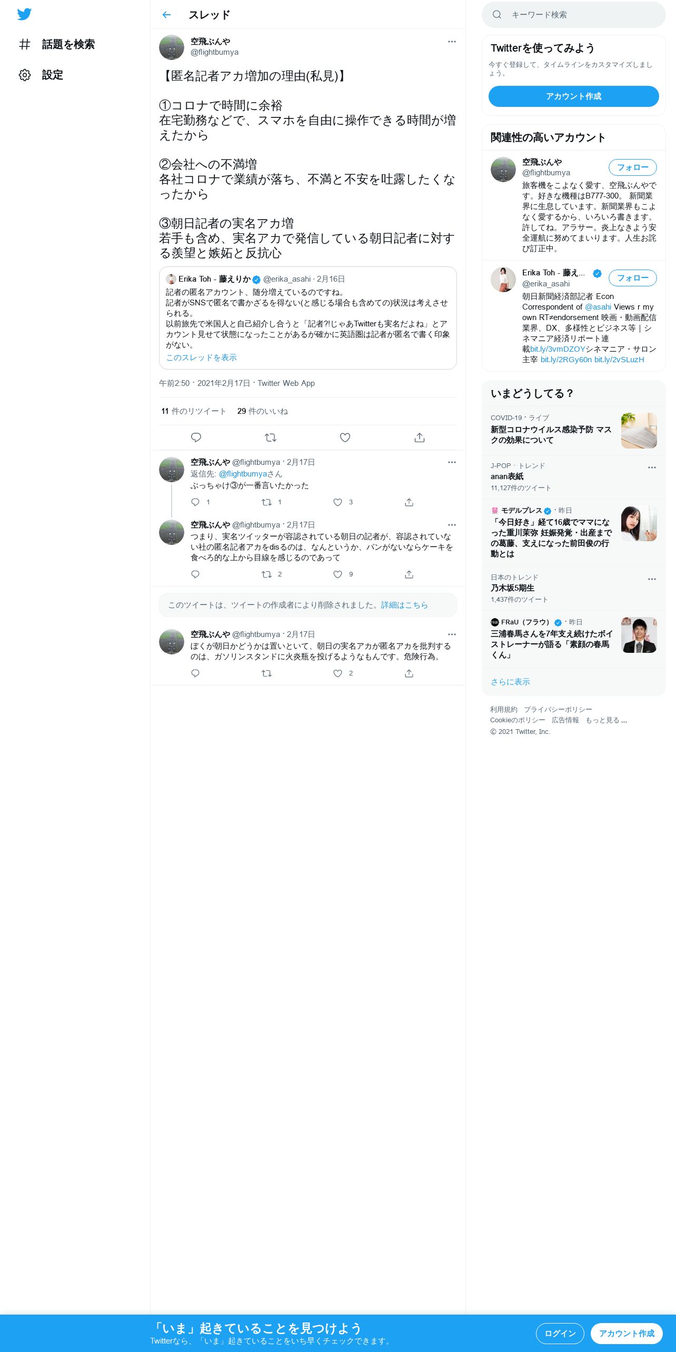
Task: Click the main tweet's reply icon
Action: click(196, 438)
